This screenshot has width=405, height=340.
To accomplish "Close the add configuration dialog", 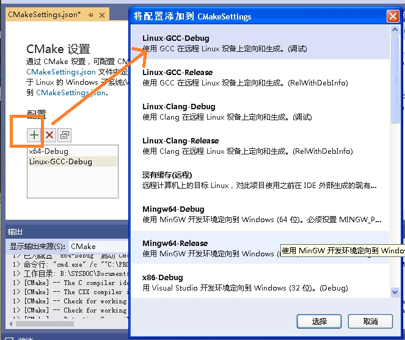I will pos(393,16).
